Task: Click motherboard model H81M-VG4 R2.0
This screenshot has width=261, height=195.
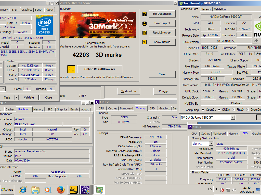Action: coord(38,124)
